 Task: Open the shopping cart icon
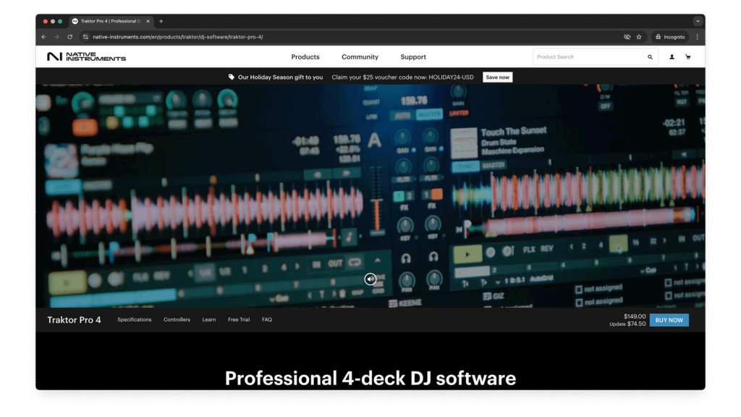click(x=688, y=56)
